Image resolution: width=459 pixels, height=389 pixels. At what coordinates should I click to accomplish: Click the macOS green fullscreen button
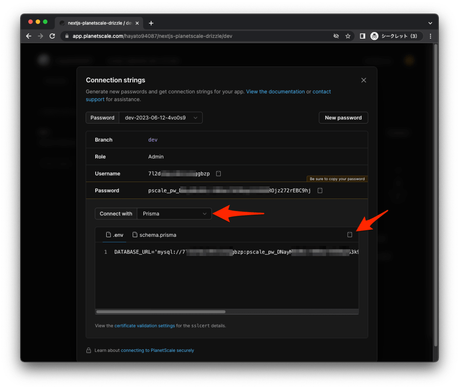tap(45, 22)
